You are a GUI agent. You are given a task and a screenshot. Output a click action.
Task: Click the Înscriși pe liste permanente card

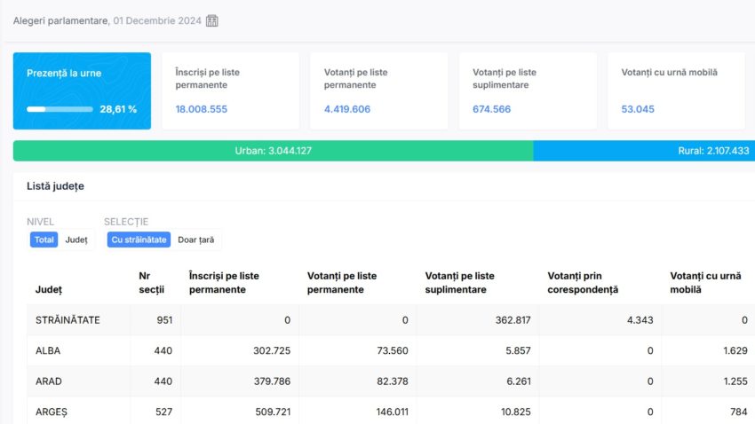click(x=231, y=90)
